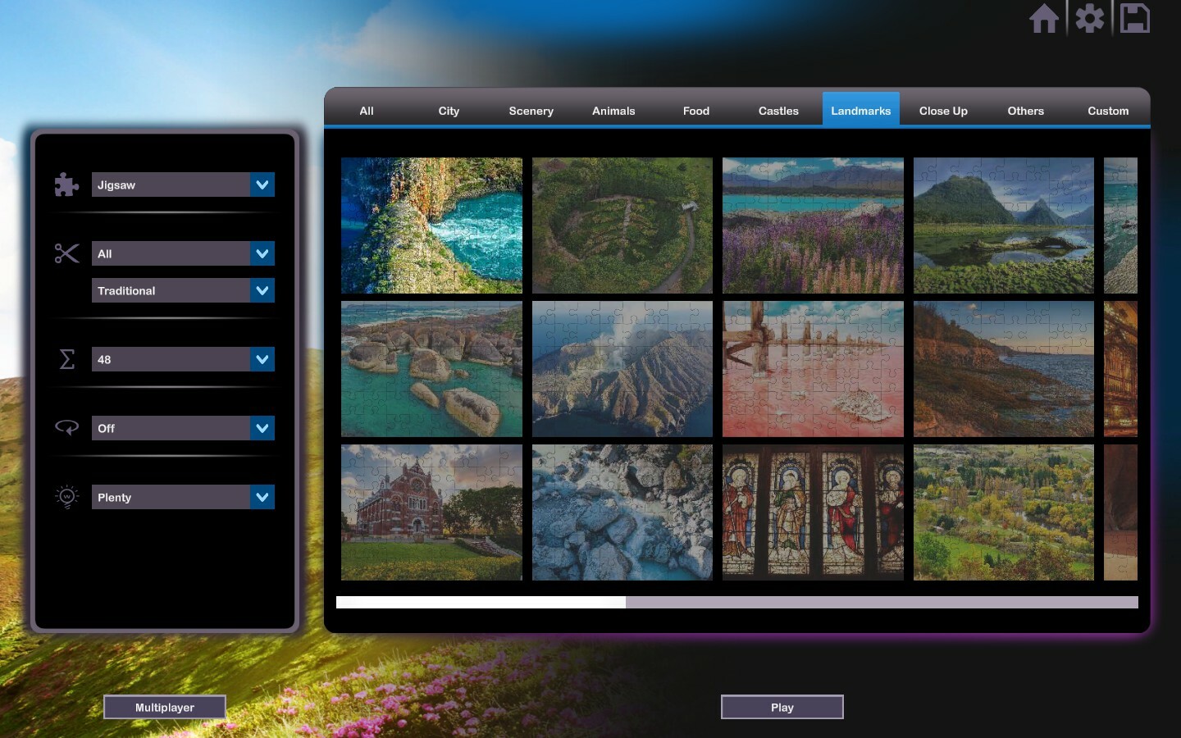Image resolution: width=1181 pixels, height=738 pixels.
Task: Select the Castles category tab
Action: pyautogui.click(x=777, y=111)
